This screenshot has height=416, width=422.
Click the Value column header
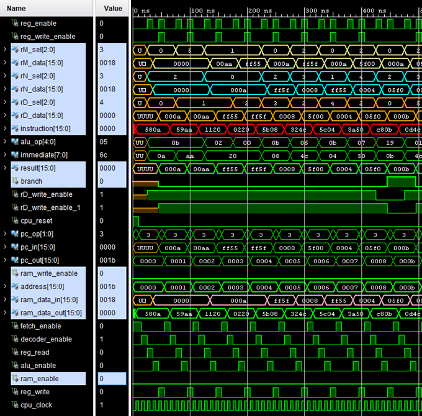(x=112, y=8)
